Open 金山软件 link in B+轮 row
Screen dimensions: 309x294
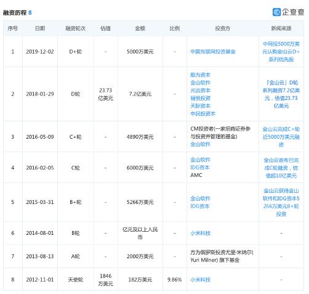200,198
